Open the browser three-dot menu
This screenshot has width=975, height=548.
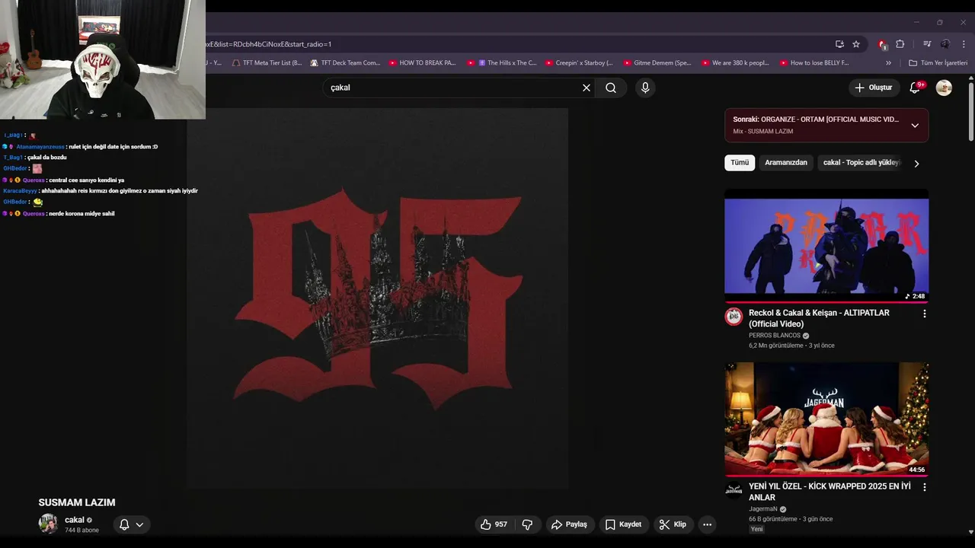(963, 44)
